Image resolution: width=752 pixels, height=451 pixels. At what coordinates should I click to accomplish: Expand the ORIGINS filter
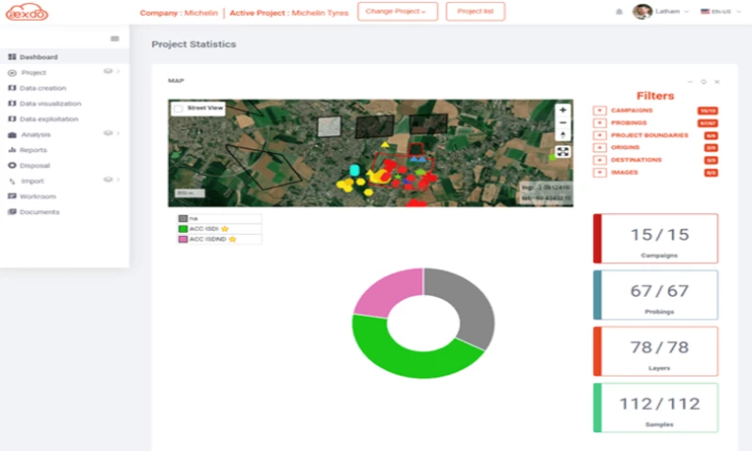[600, 148]
